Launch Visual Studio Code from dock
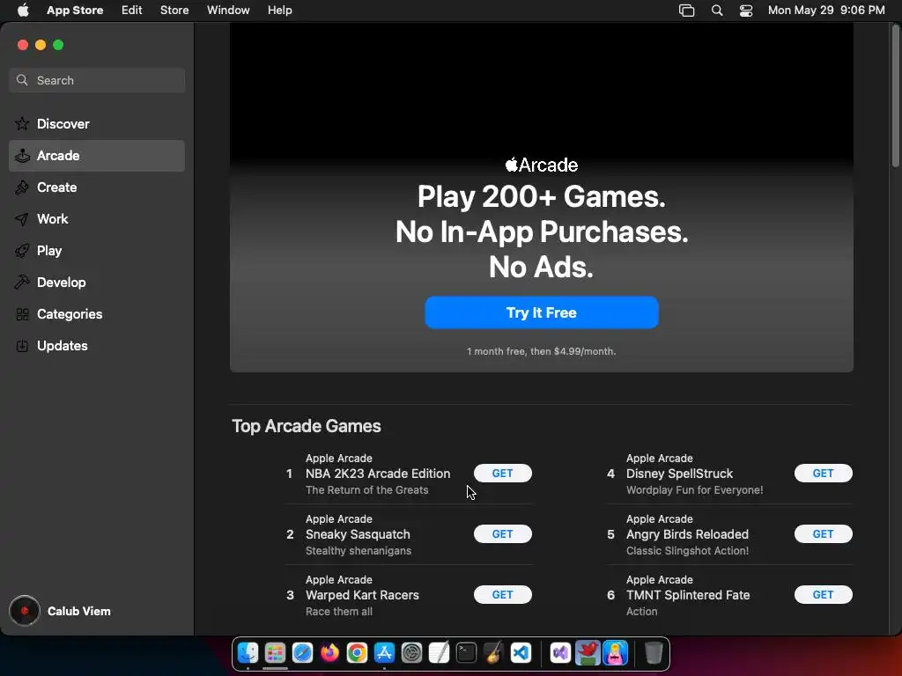The height and width of the screenshot is (676, 902). click(x=521, y=652)
